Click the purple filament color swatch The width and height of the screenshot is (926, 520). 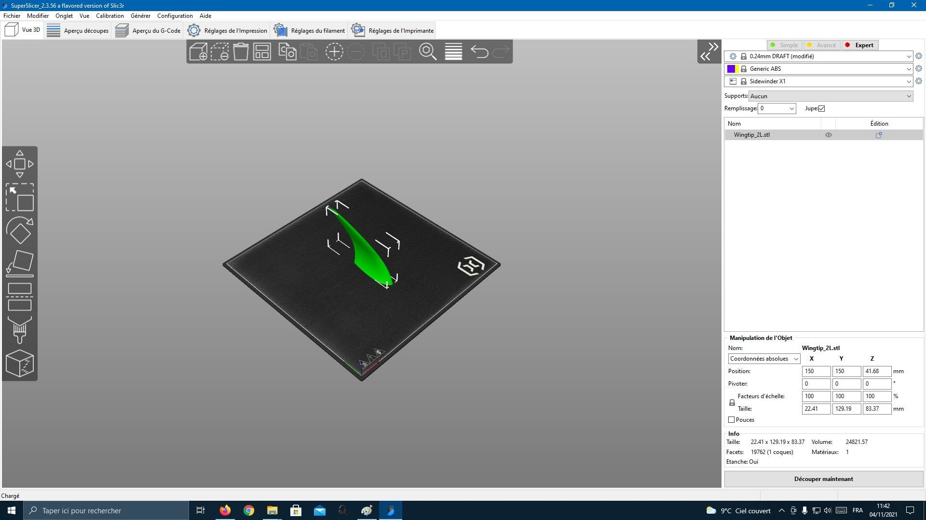point(731,69)
